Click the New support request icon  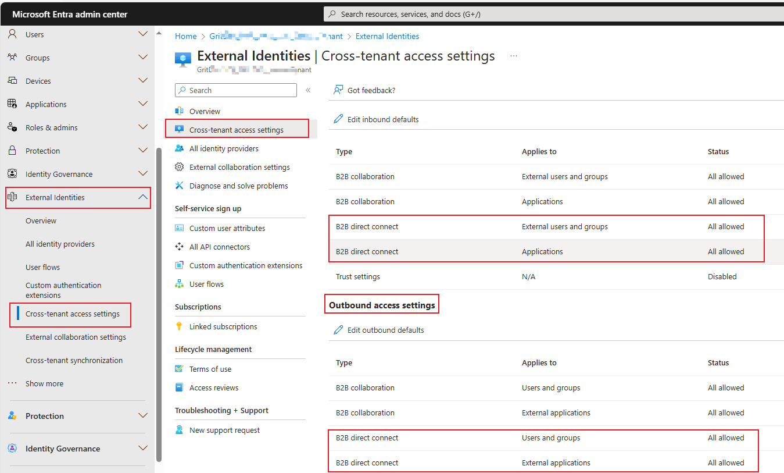(180, 430)
